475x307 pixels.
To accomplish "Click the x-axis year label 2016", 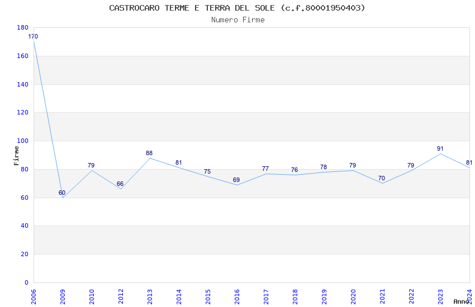I will tap(237, 297).
